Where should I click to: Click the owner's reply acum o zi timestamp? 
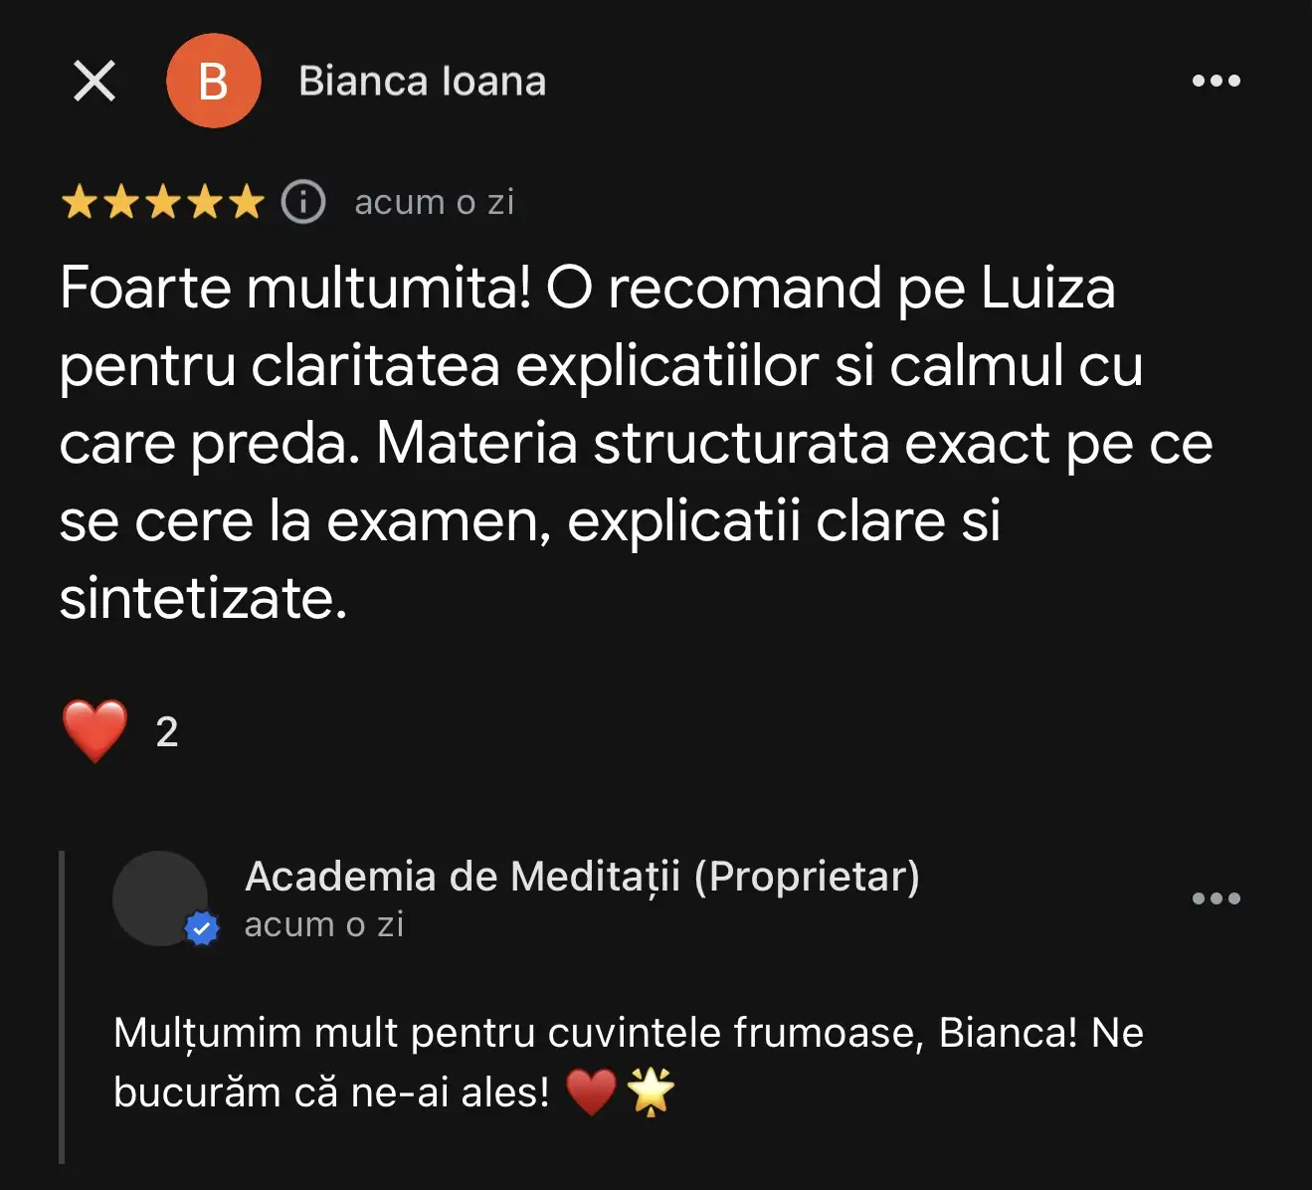pyautogui.click(x=324, y=924)
